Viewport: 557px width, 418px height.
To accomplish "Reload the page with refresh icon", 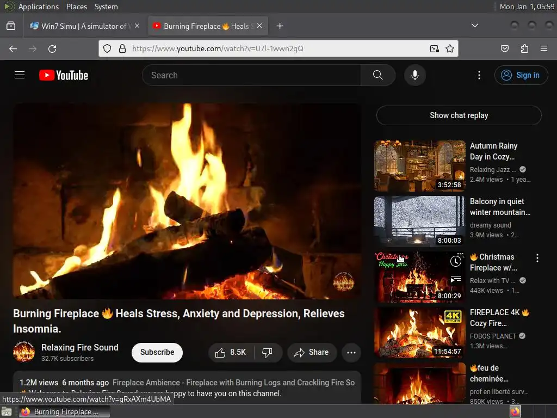I will point(52,48).
